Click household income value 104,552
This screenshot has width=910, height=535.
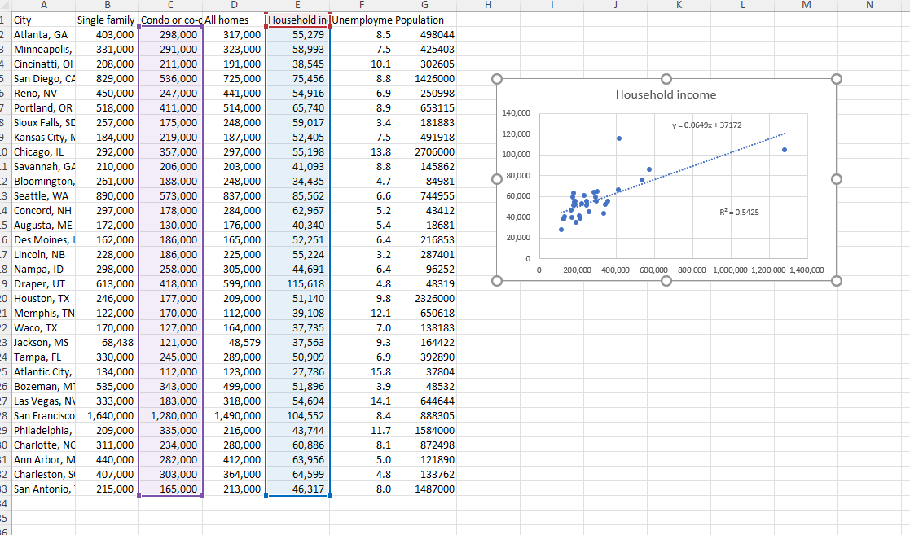pos(297,415)
